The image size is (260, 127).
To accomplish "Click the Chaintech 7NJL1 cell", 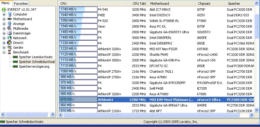I will [x=161, y=72].
